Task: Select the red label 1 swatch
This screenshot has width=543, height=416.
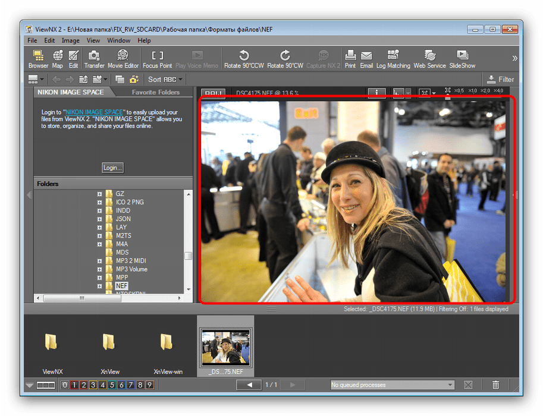Action: point(74,385)
